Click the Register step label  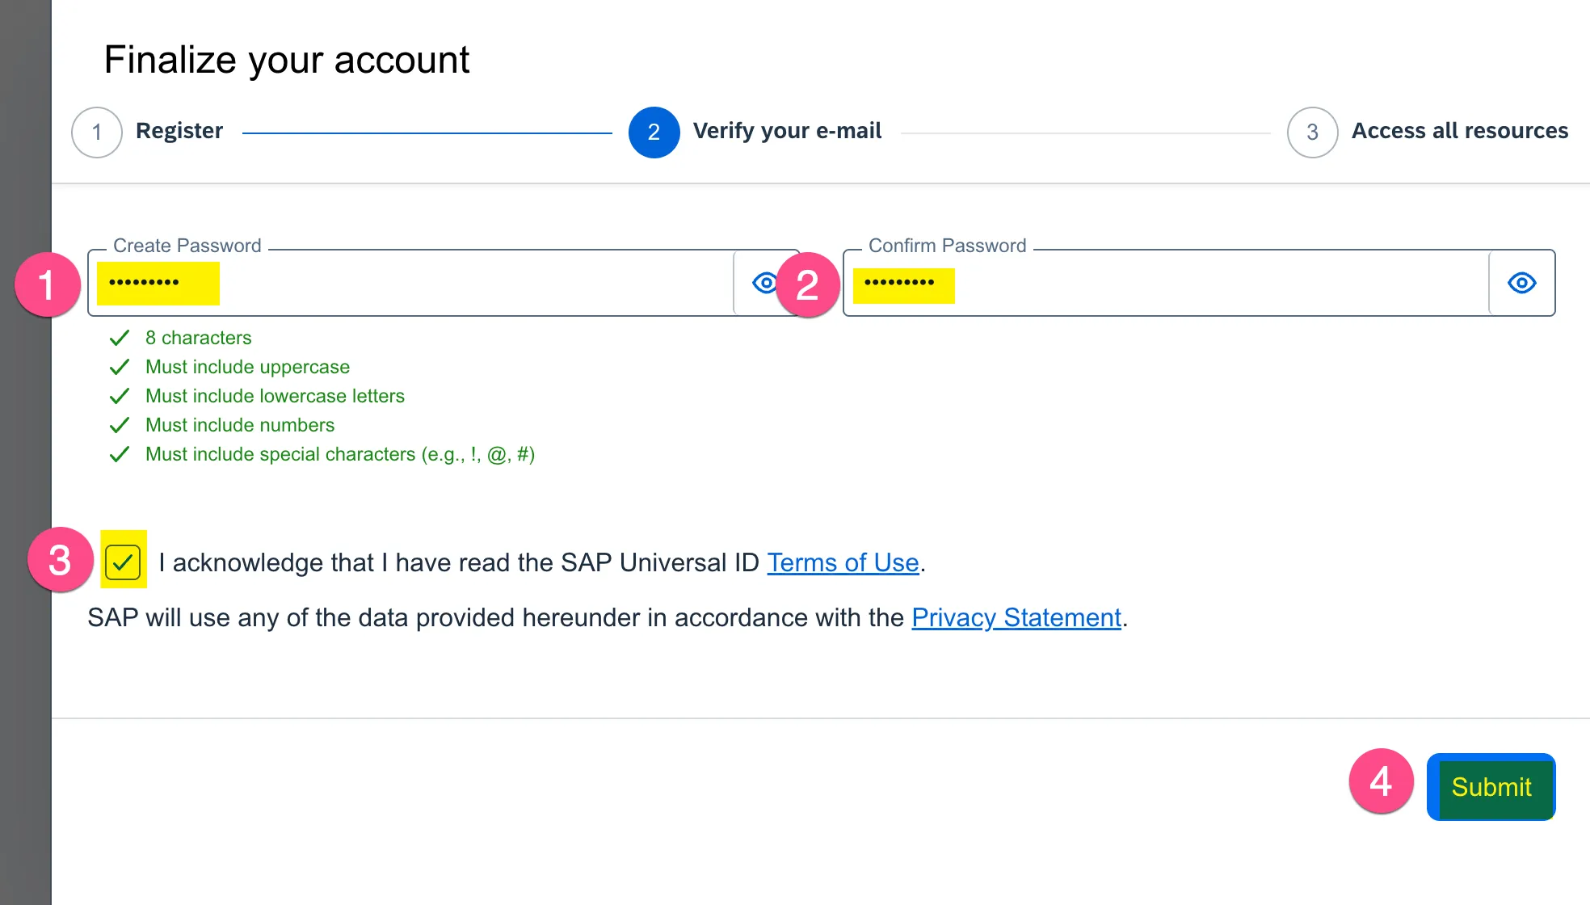179,131
